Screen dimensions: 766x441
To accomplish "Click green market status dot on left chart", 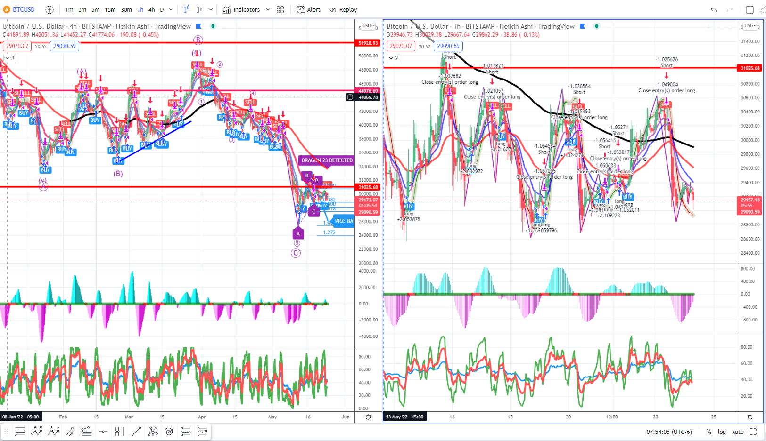I will (213, 26).
